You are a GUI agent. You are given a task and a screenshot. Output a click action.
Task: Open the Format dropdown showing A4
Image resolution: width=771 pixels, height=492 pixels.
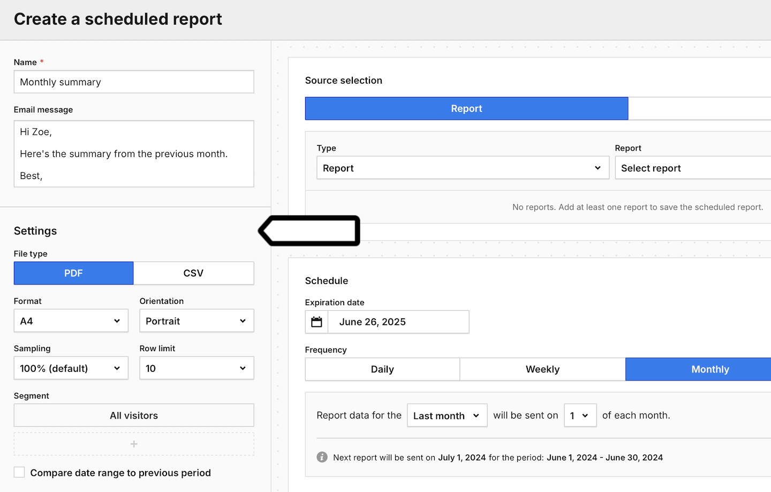[x=71, y=321]
